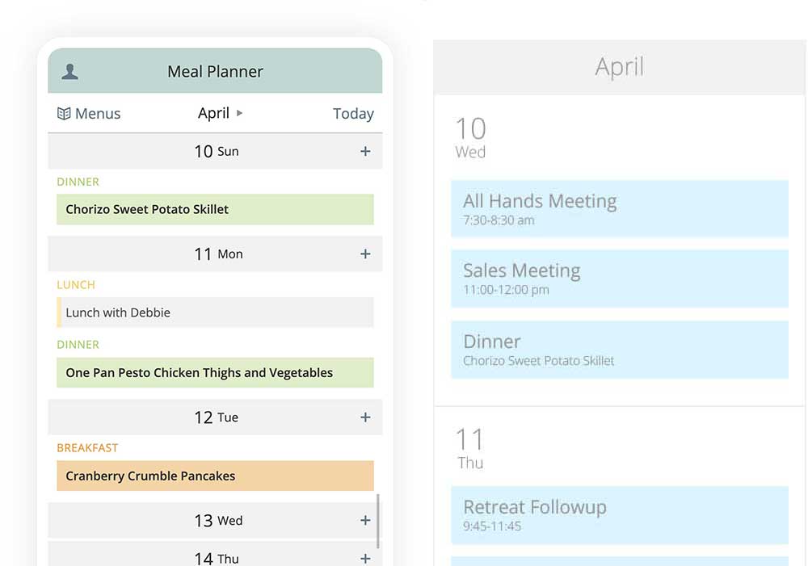The height and width of the screenshot is (566, 808).
Task: Expand the April month arrow
Action: tap(239, 113)
